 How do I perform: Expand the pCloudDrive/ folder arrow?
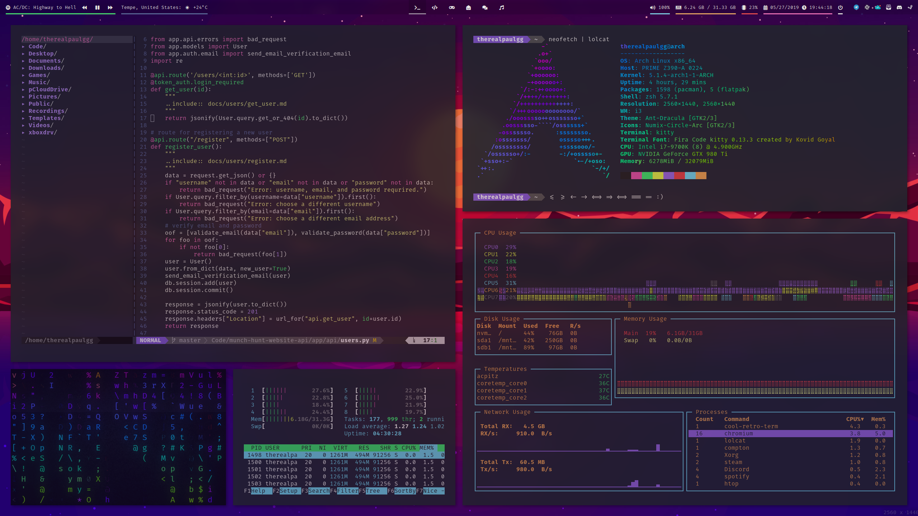click(x=23, y=90)
